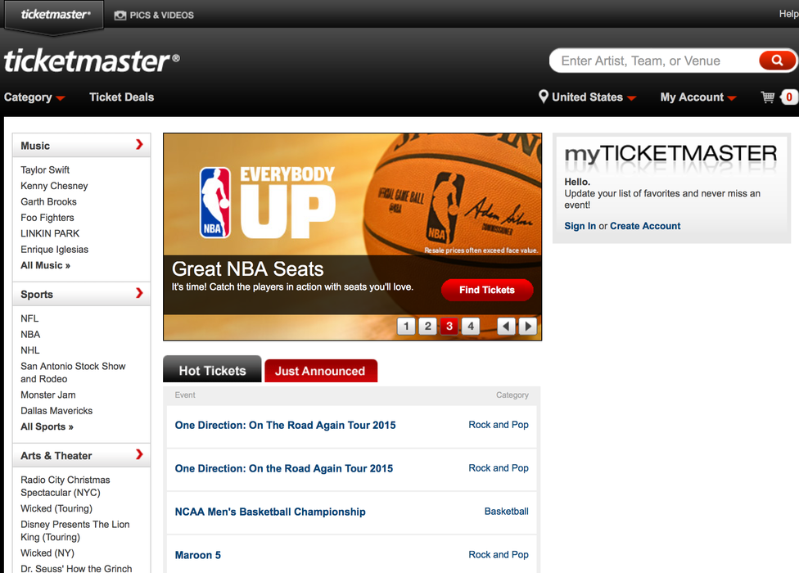This screenshot has width=799, height=573.
Task: Click the location pin icon by United States
Action: [543, 97]
